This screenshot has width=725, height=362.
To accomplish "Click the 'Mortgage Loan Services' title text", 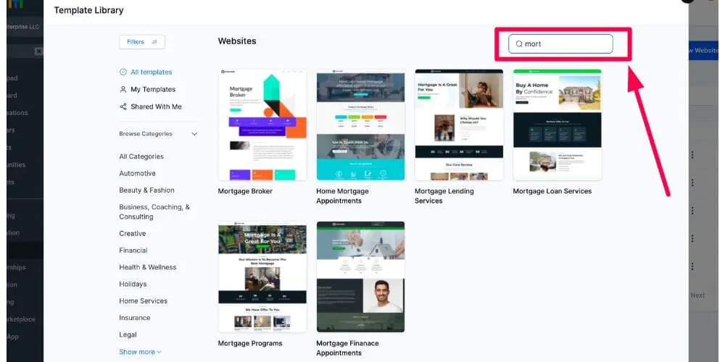I will [x=552, y=191].
